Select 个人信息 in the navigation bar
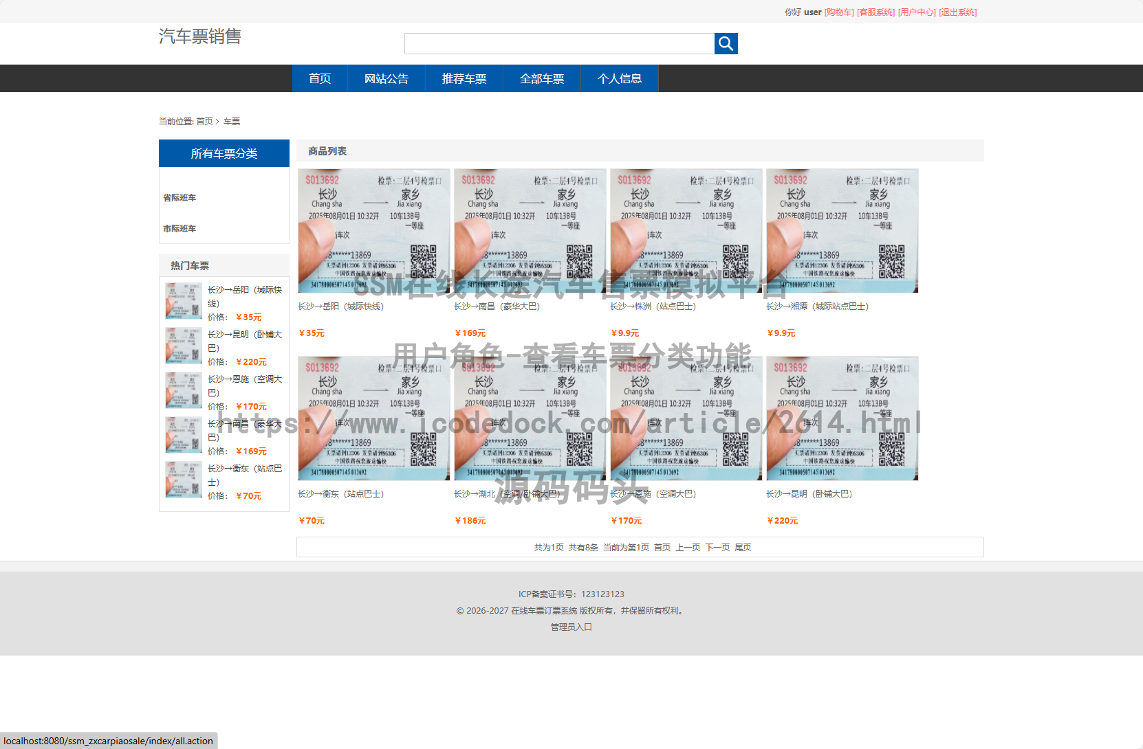 coord(619,79)
